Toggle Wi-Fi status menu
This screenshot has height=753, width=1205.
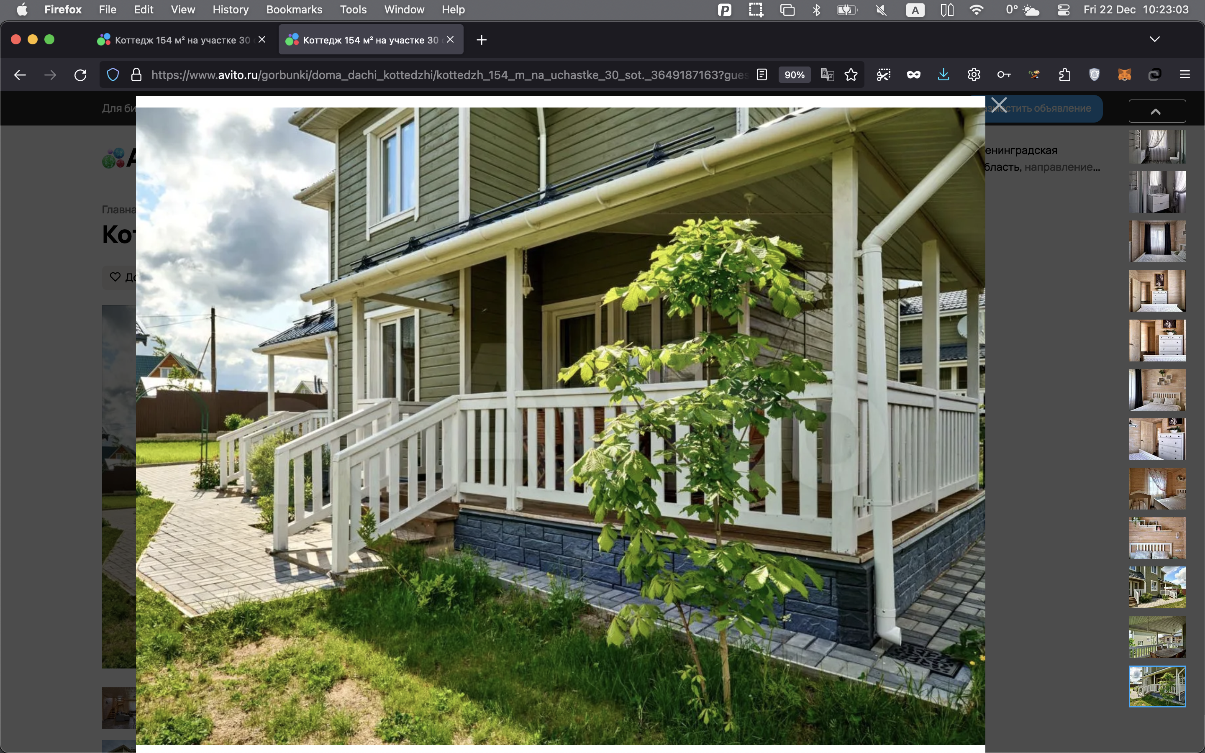tap(977, 10)
